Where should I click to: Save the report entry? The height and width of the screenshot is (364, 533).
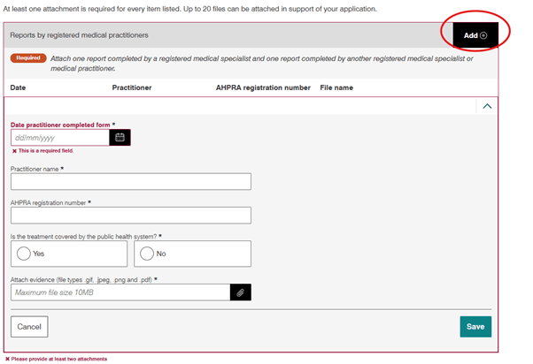point(475,327)
